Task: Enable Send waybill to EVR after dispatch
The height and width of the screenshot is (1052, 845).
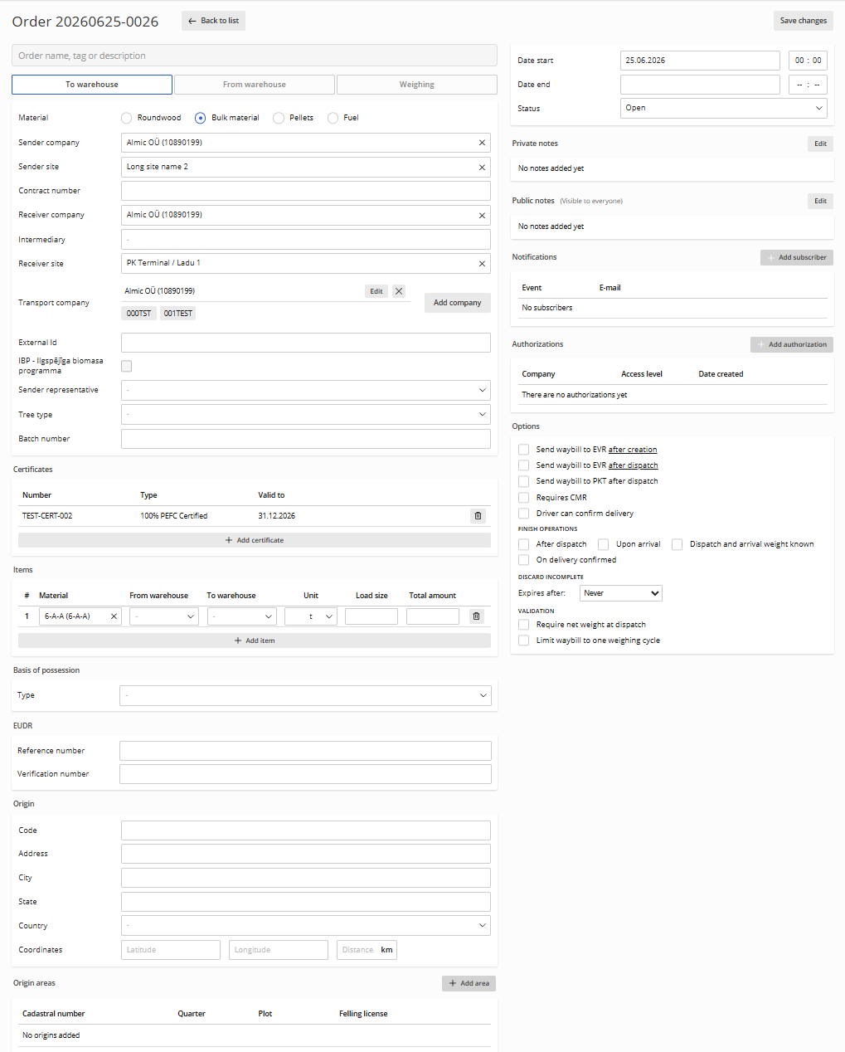Action: click(x=523, y=465)
